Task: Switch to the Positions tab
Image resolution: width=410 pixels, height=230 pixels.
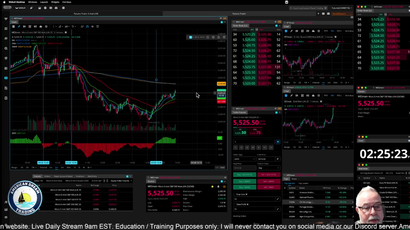Action: 80,176
